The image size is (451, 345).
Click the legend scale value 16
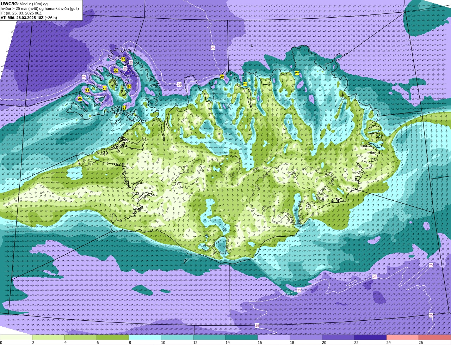click(259, 343)
